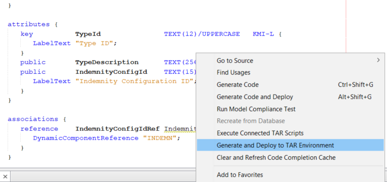The image size is (387, 182).
Task: Select Execute Connected TAR Scripts
Action: click(291, 133)
